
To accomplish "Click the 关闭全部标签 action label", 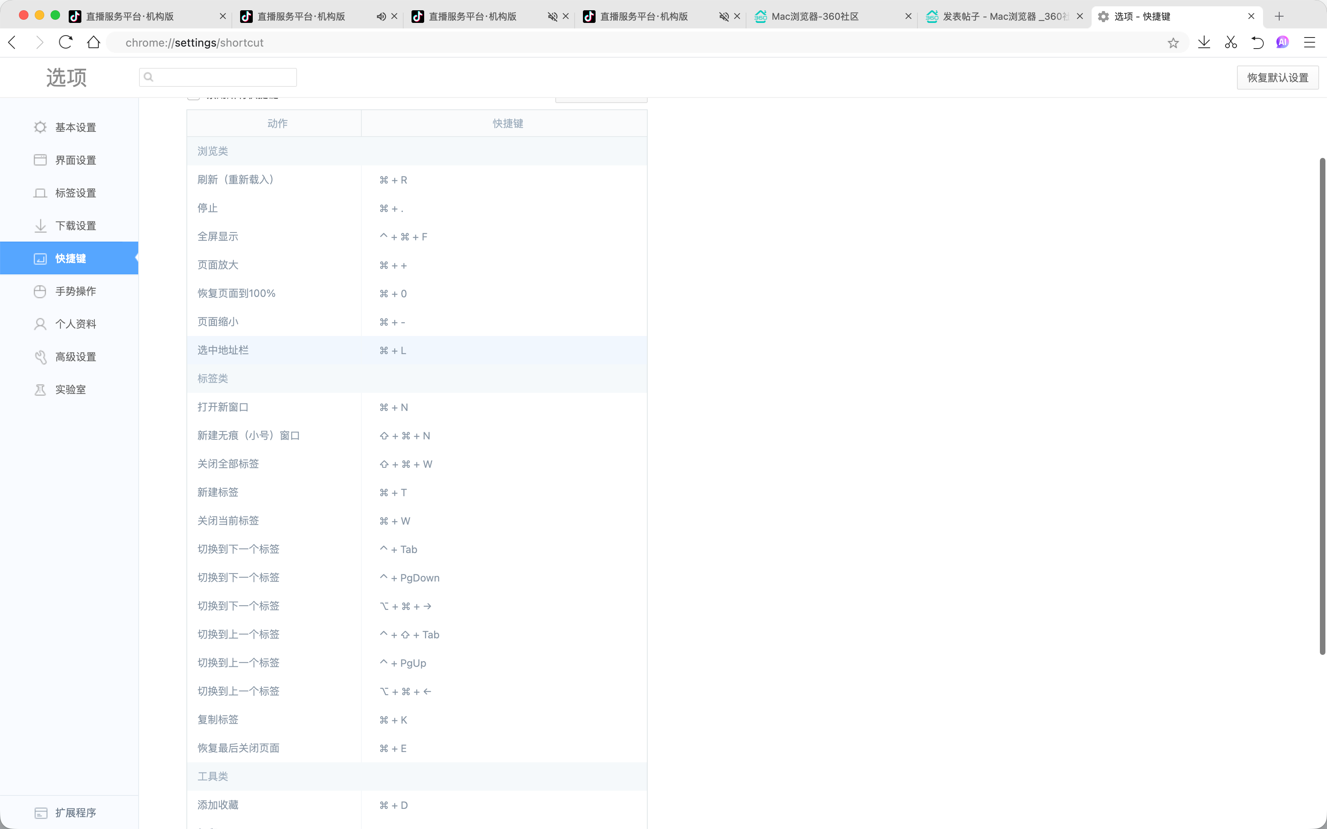I will [228, 464].
